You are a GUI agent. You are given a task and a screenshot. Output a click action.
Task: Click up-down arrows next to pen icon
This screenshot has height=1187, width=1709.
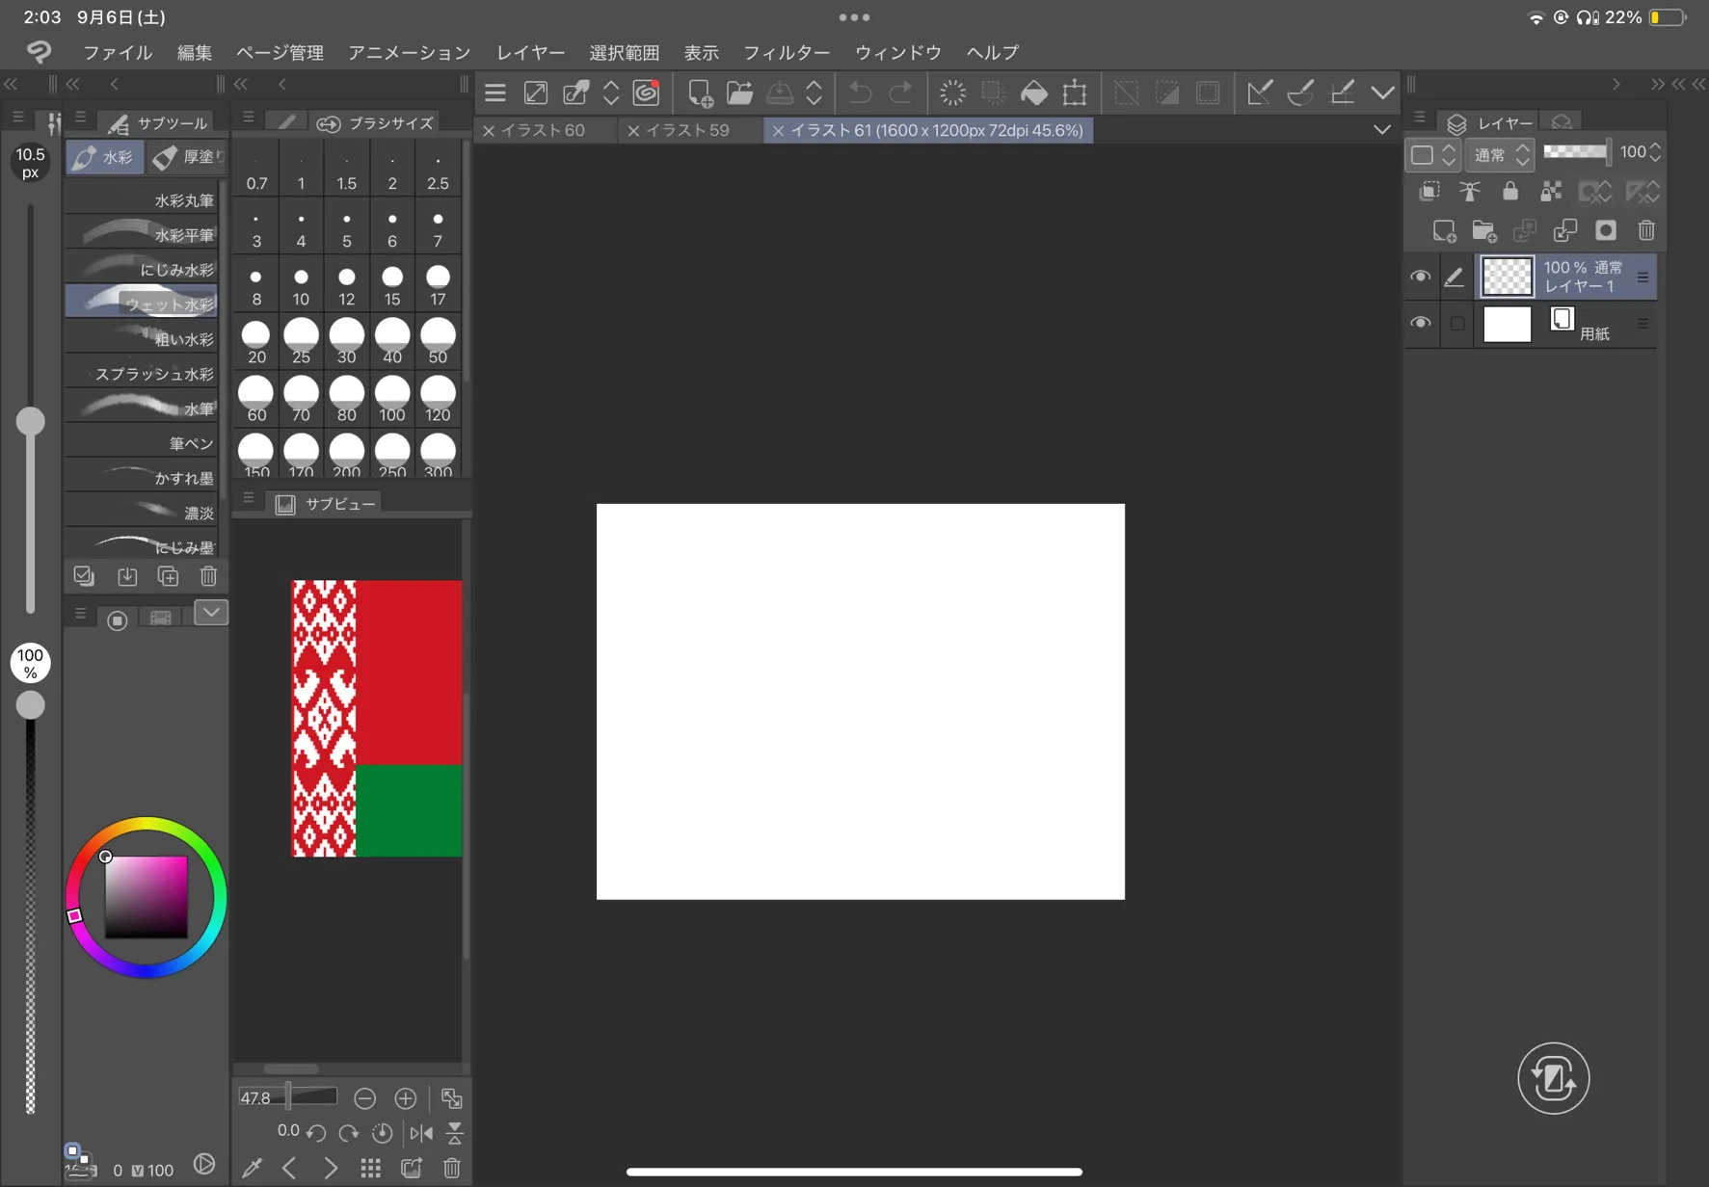611,92
